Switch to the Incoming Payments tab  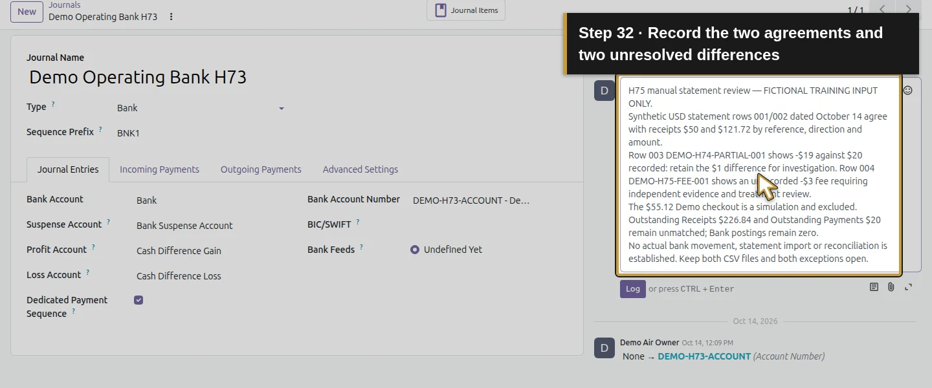coord(159,169)
